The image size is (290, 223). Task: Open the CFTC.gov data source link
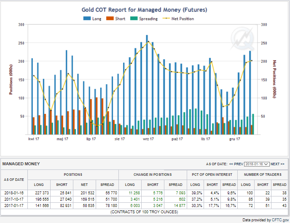[280, 220]
